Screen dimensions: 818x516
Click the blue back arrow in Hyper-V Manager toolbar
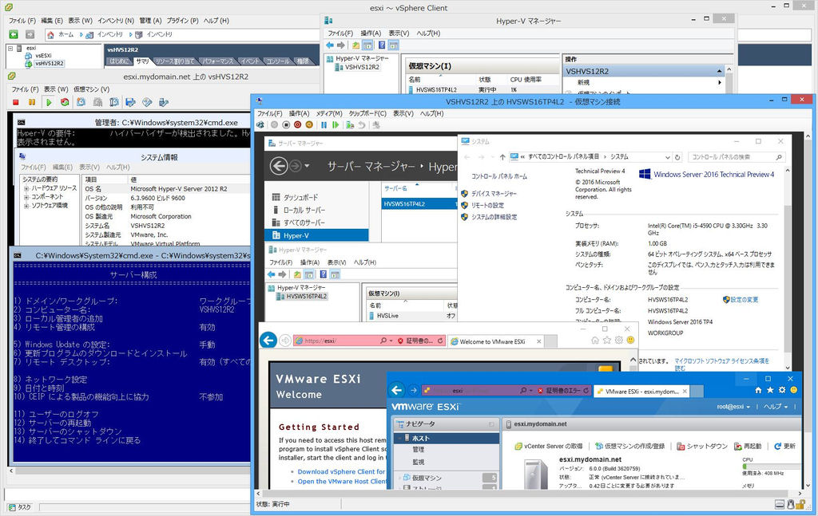point(330,45)
